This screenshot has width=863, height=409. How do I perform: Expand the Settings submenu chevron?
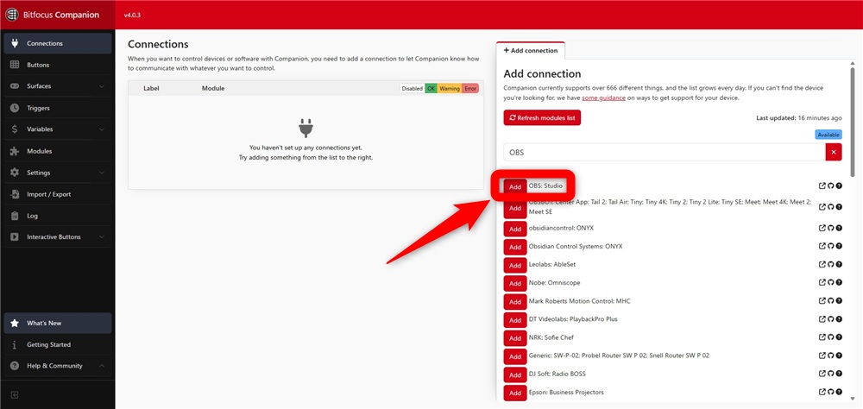102,173
